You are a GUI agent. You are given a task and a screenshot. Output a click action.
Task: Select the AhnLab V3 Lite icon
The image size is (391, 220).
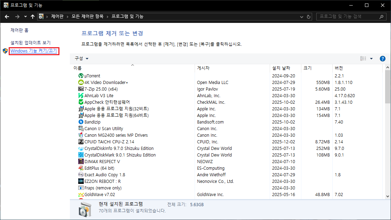[x=81, y=95]
